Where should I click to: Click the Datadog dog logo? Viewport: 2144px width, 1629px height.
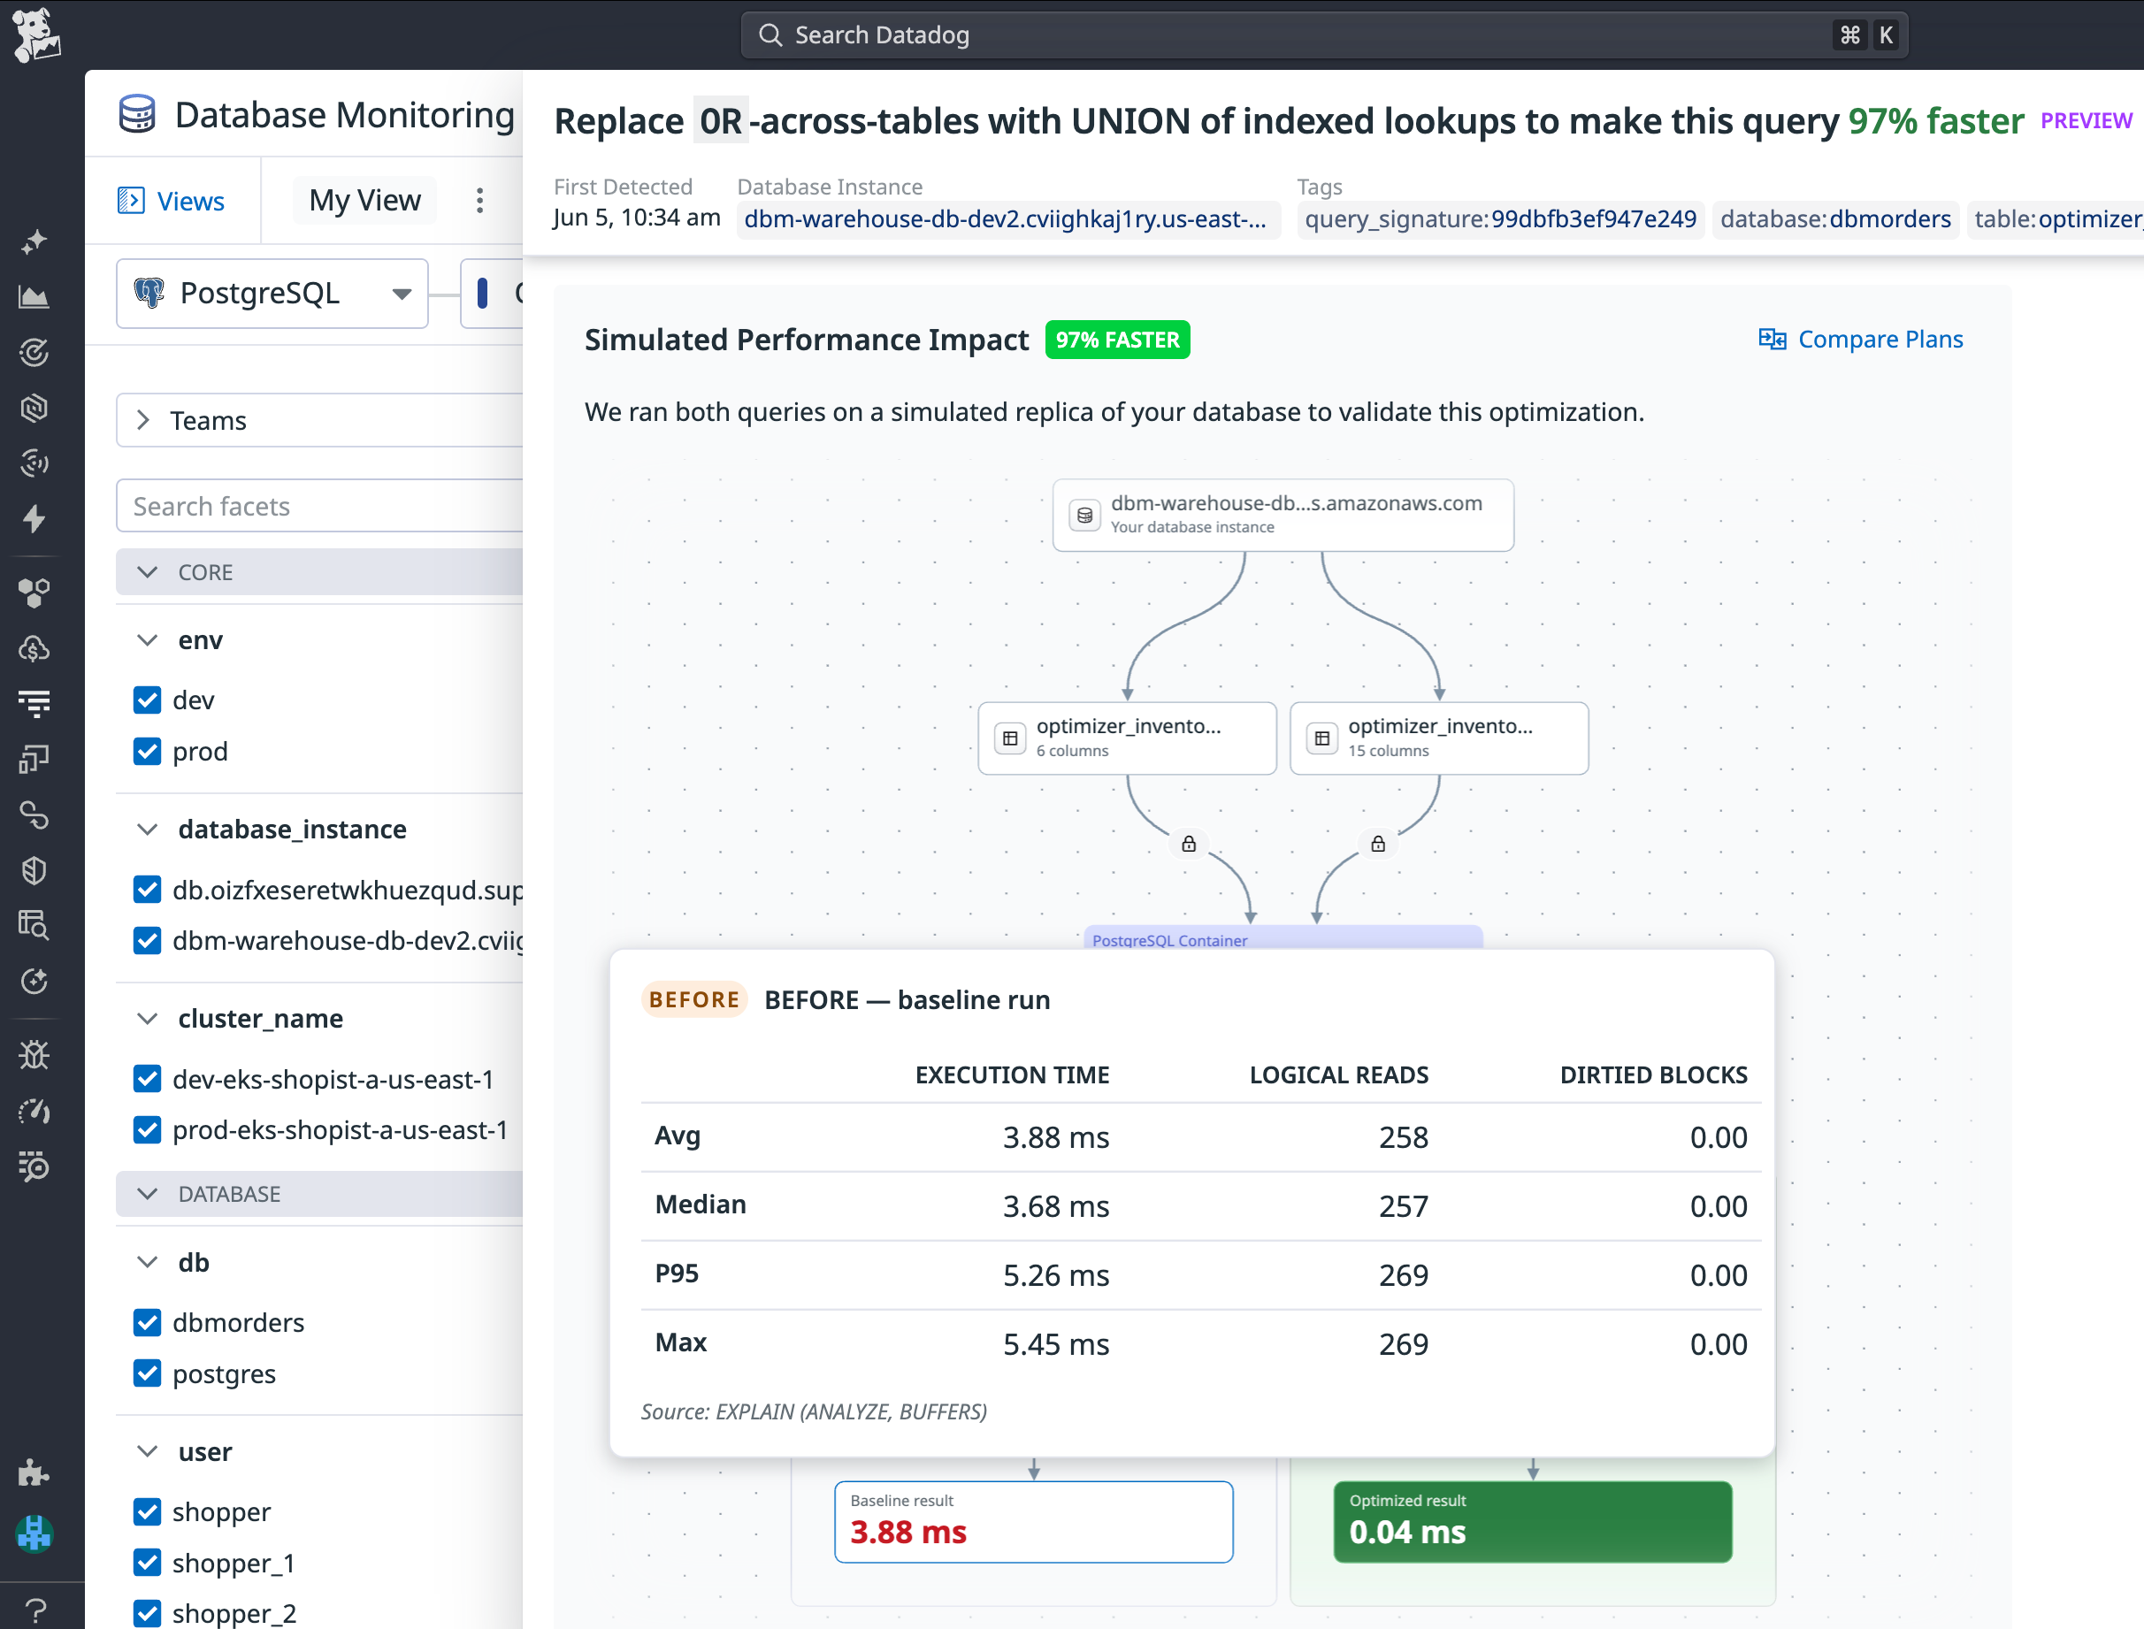point(37,34)
